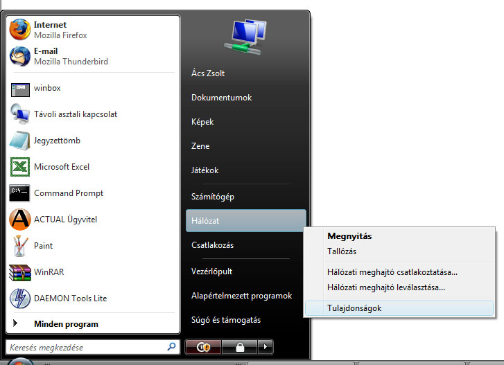Click the Windows Start orb

20,362
